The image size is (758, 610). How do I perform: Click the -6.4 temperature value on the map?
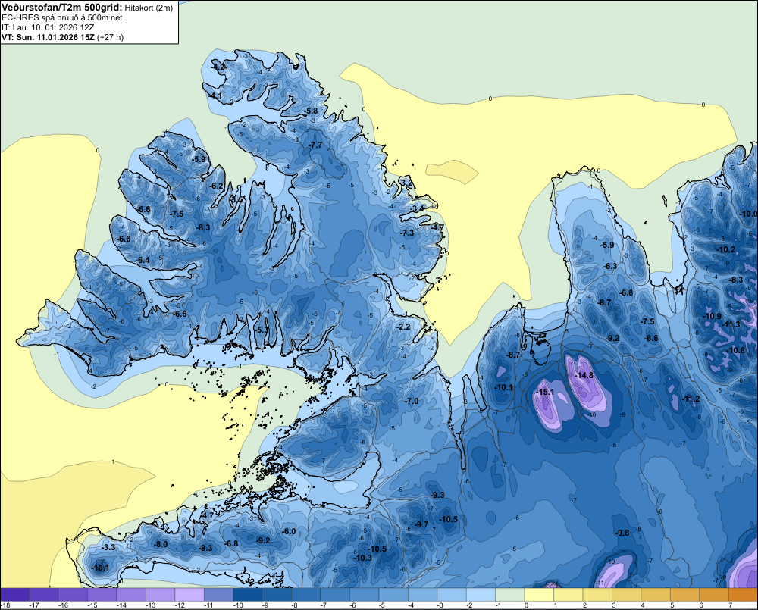[x=143, y=260]
